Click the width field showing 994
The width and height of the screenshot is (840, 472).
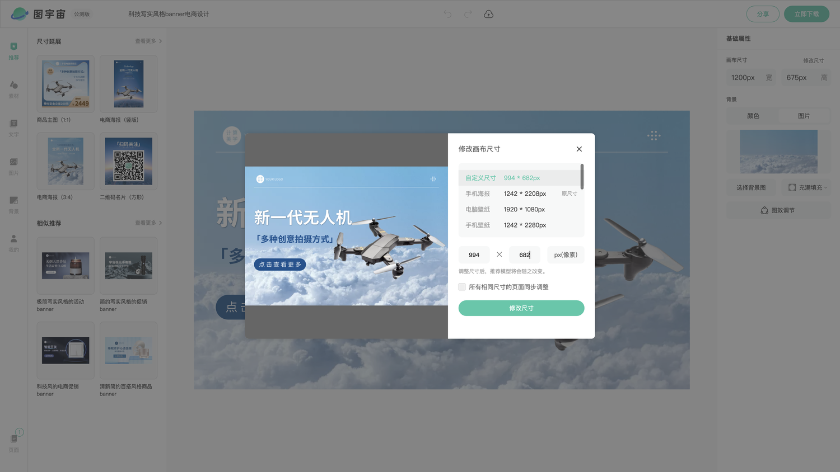pos(474,254)
